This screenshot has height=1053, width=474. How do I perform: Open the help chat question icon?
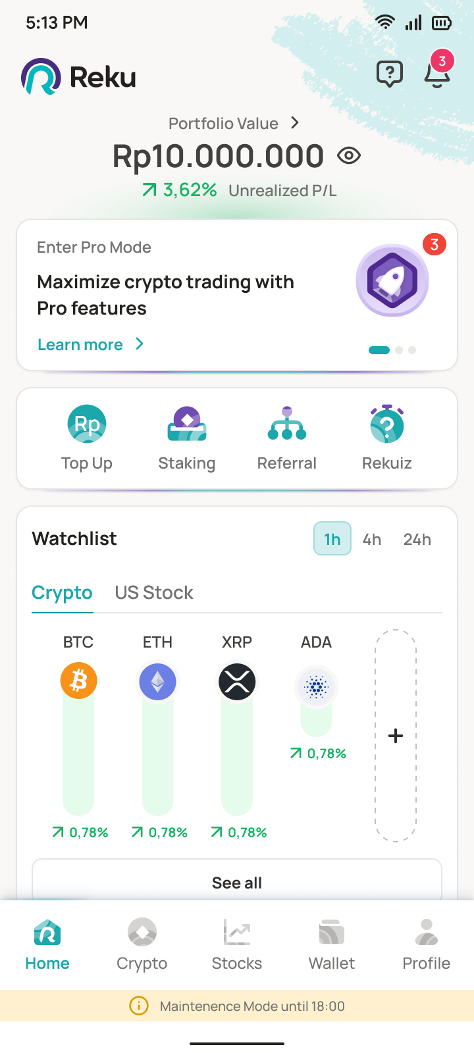[x=389, y=74]
